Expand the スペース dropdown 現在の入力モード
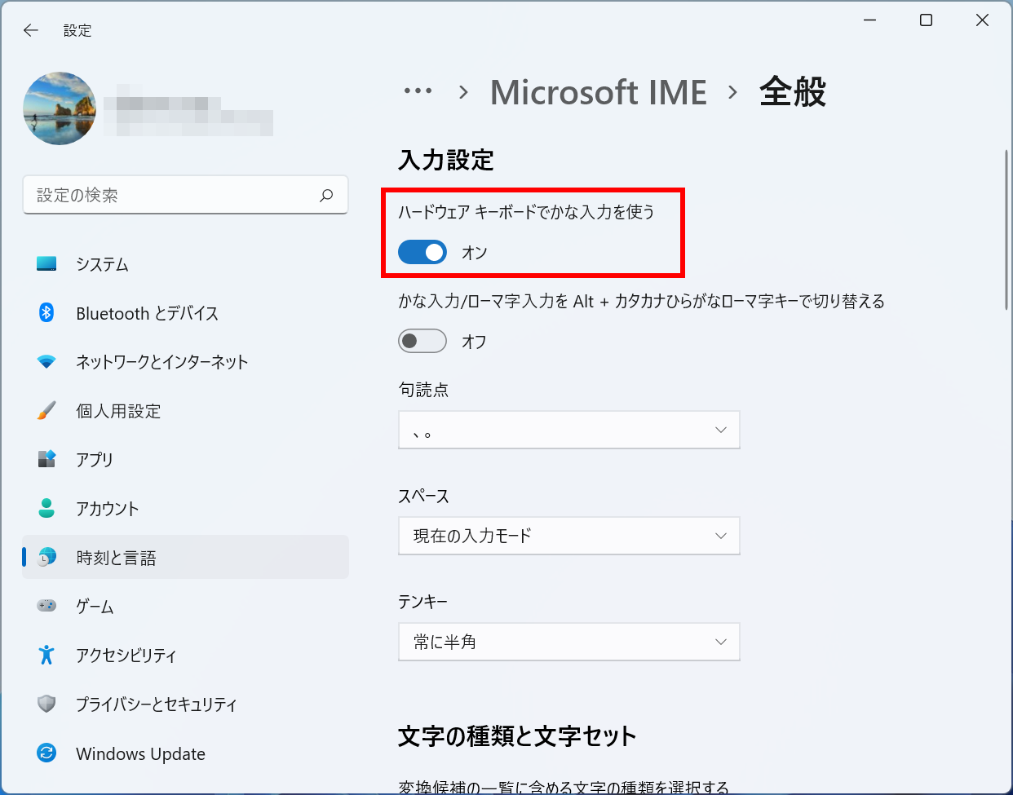This screenshot has height=795, width=1013. (x=568, y=536)
